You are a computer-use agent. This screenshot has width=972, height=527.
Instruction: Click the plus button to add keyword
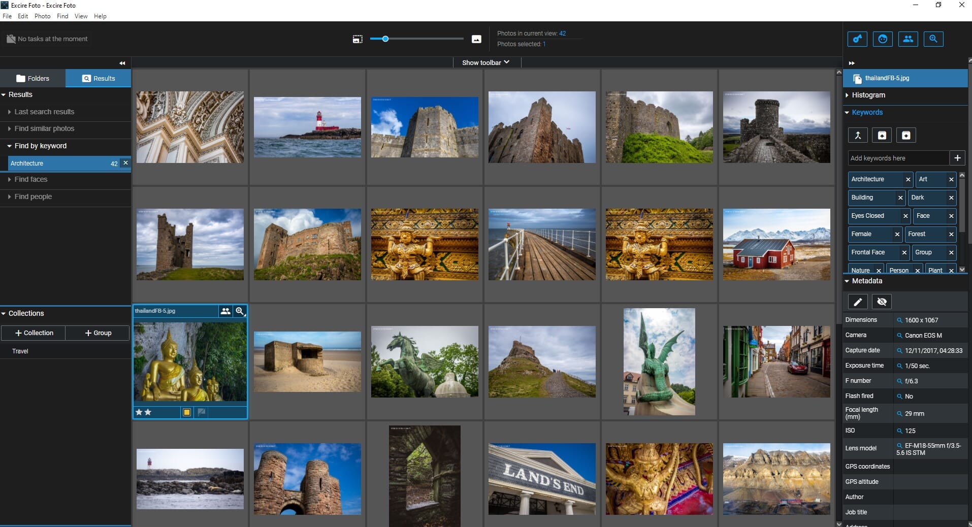[x=957, y=158]
